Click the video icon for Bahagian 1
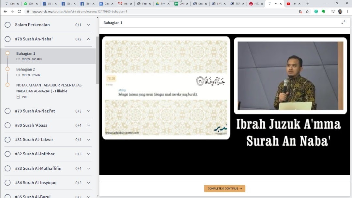Viewport: 352px width, 198px height. (18, 59)
